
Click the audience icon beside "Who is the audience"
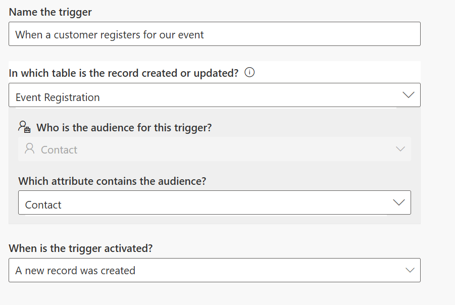tap(24, 127)
